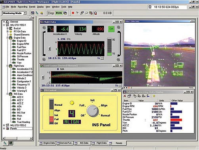Turn the INS Panel rotary knob

coord(93,111)
